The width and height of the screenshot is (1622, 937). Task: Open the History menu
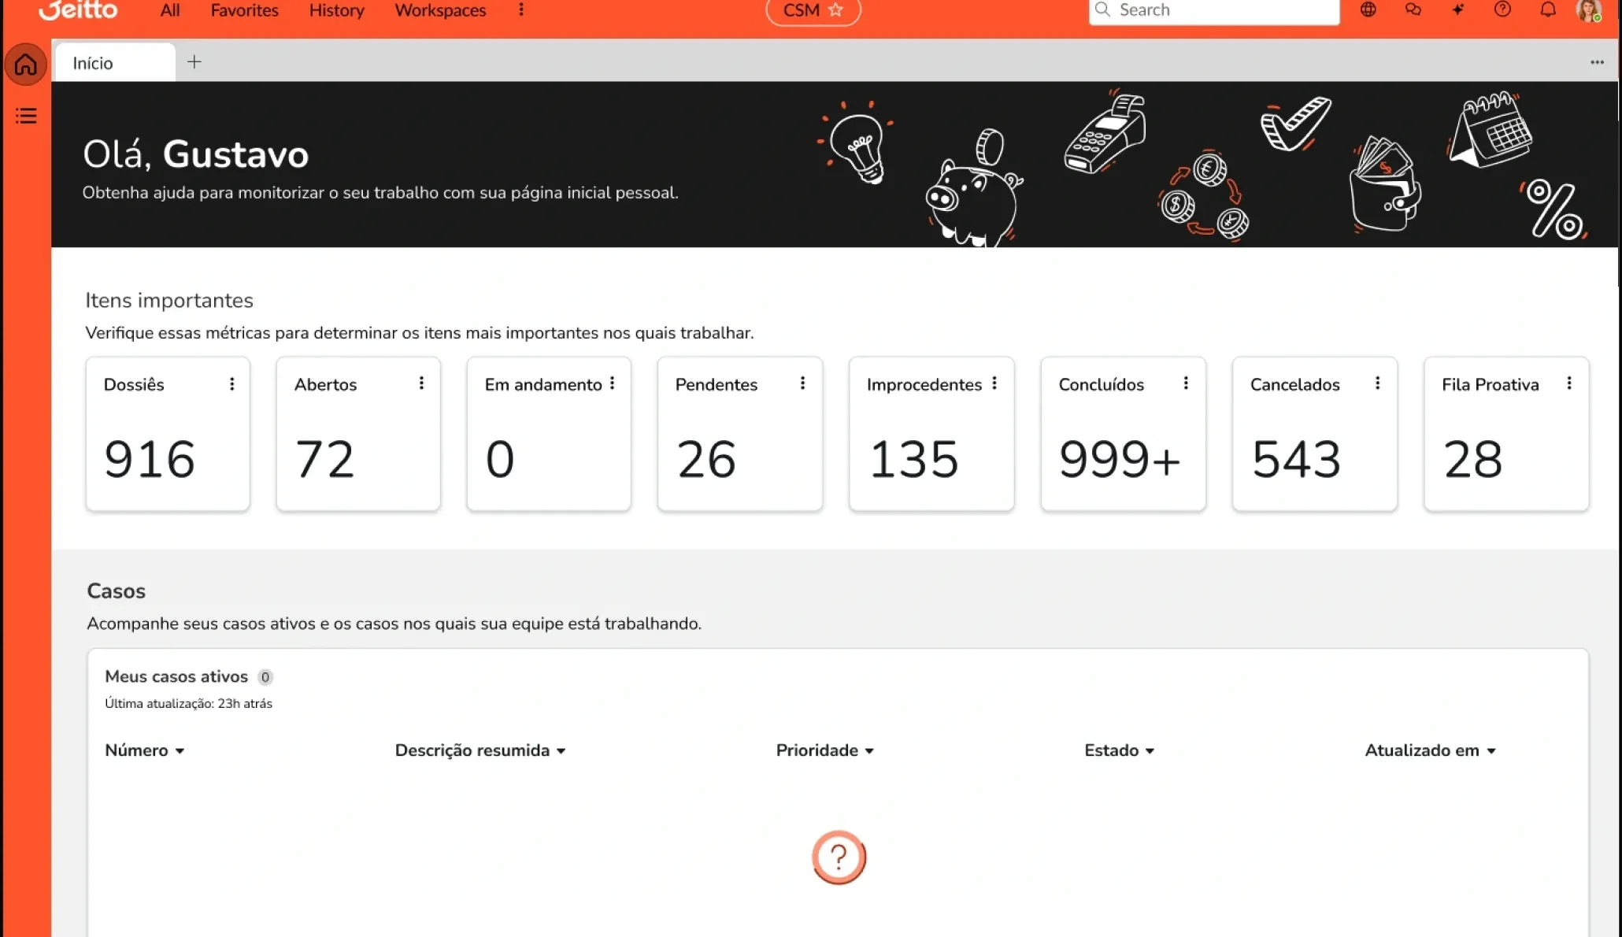[336, 10]
